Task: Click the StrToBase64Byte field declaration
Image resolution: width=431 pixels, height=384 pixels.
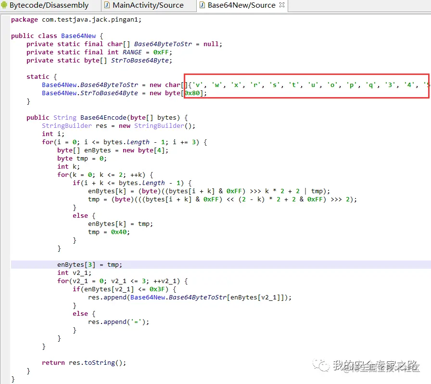Action: tap(99, 61)
